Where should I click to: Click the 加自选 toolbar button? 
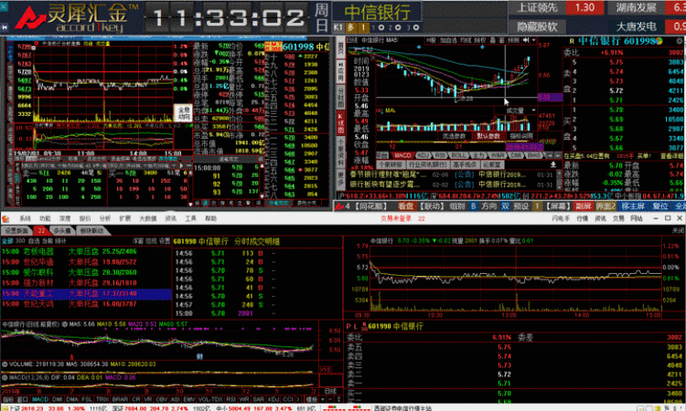(x=449, y=40)
